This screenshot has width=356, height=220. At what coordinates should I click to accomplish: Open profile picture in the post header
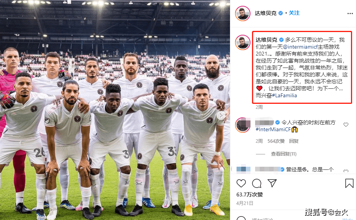(242, 14)
